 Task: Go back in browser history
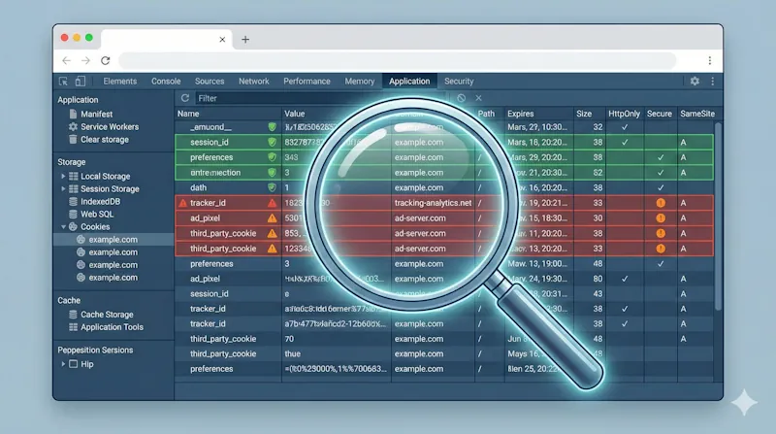66,60
